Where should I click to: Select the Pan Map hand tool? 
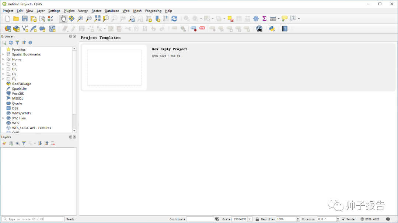pyautogui.click(x=63, y=18)
